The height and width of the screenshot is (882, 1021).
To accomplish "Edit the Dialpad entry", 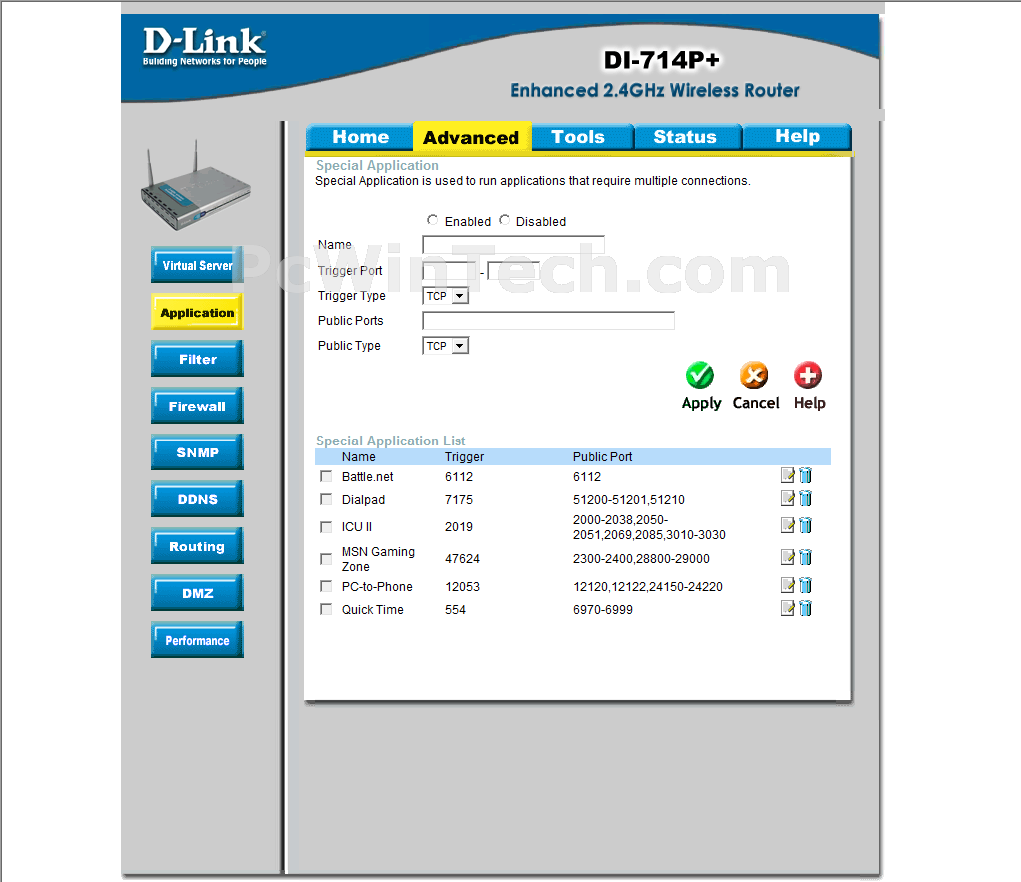I will [x=788, y=498].
